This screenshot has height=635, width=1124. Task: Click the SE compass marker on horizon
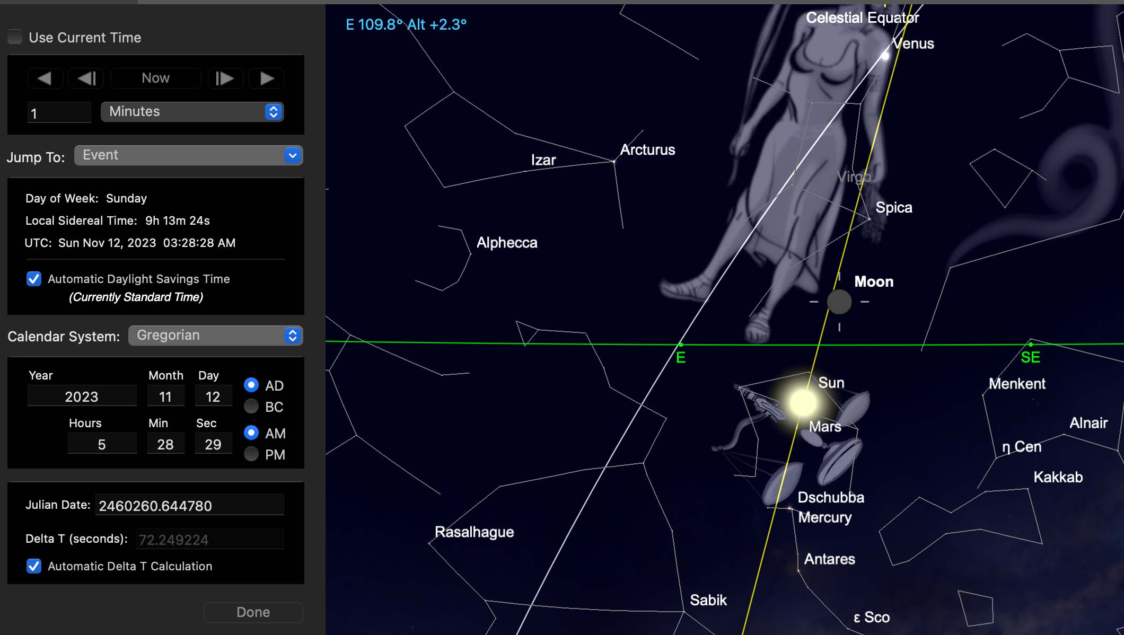tap(1030, 357)
